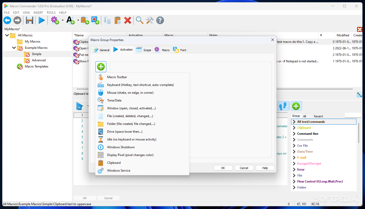Choose Windows Service activation
Image resolution: width=365 pixels, height=209 pixels.
142,171
